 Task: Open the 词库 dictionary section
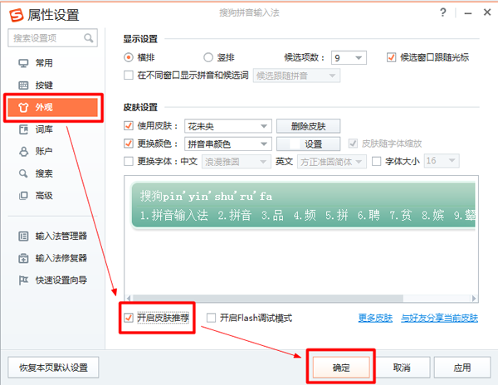pos(53,129)
